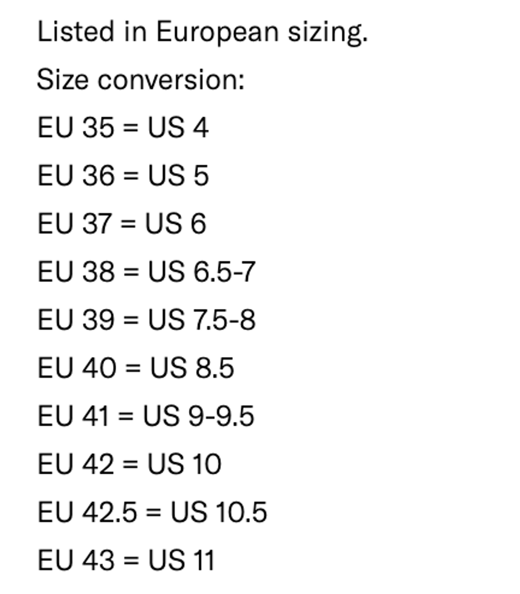Click the 'EU 38' size label

click(x=76, y=272)
